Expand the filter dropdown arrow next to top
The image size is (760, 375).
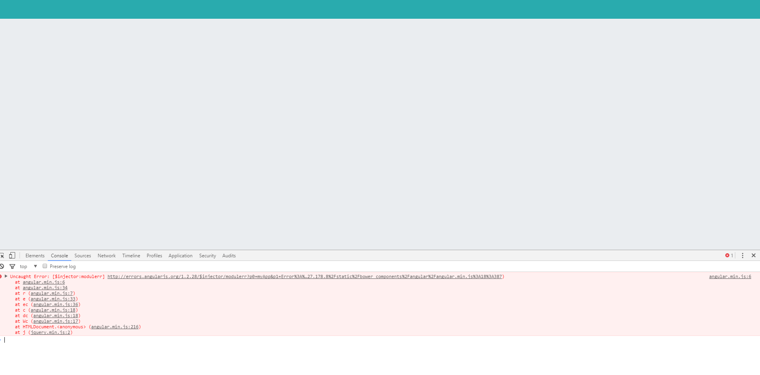35,266
